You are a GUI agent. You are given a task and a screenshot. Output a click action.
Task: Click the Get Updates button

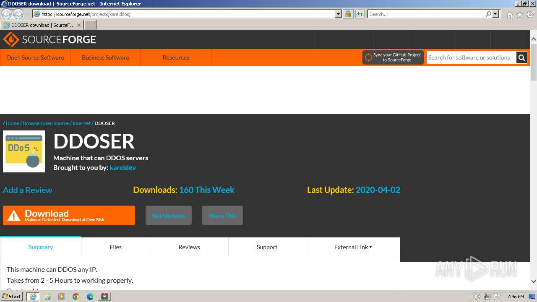click(169, 216)
